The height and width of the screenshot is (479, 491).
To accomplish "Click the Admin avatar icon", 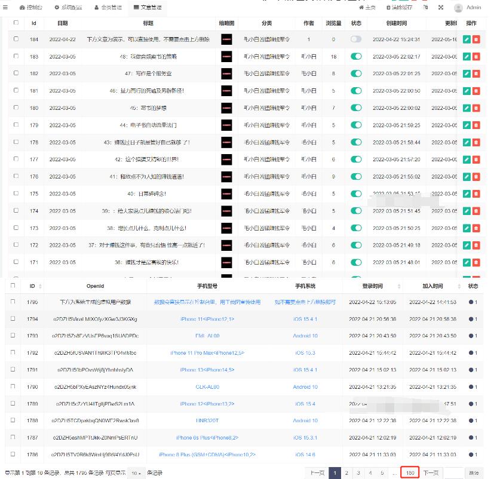I will [458, 8].
